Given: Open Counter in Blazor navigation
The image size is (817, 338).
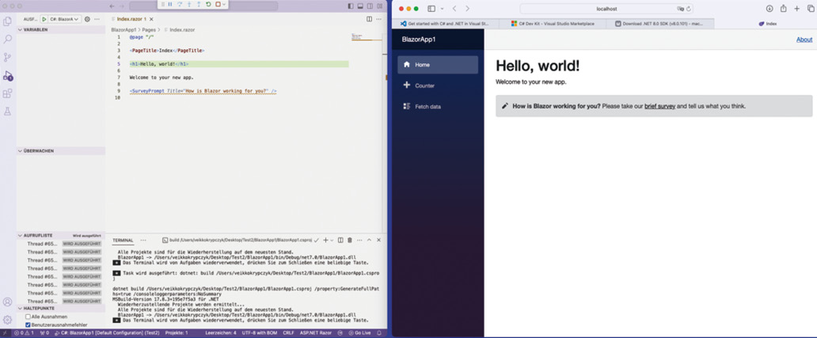Looking at the screenshot, I should pyautogui.click(x=438, y=85).
